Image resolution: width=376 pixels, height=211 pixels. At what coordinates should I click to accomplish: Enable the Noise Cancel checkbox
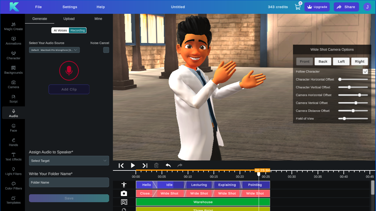pos(106,50)
